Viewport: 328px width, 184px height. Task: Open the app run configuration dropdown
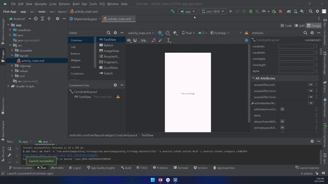click(188, 11)
